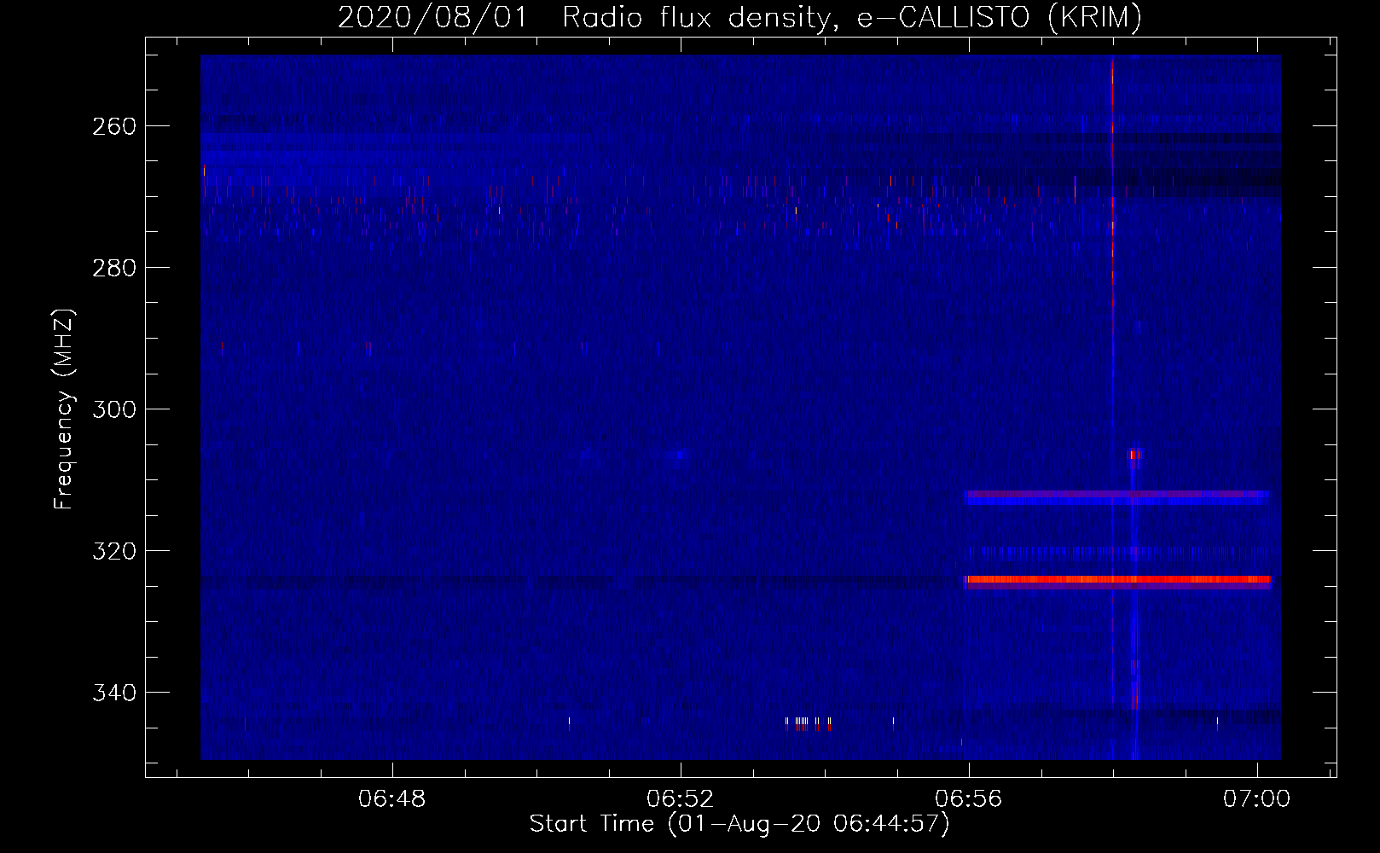
Task: Click the 320 frequency tick label
Action: point(113,551)
